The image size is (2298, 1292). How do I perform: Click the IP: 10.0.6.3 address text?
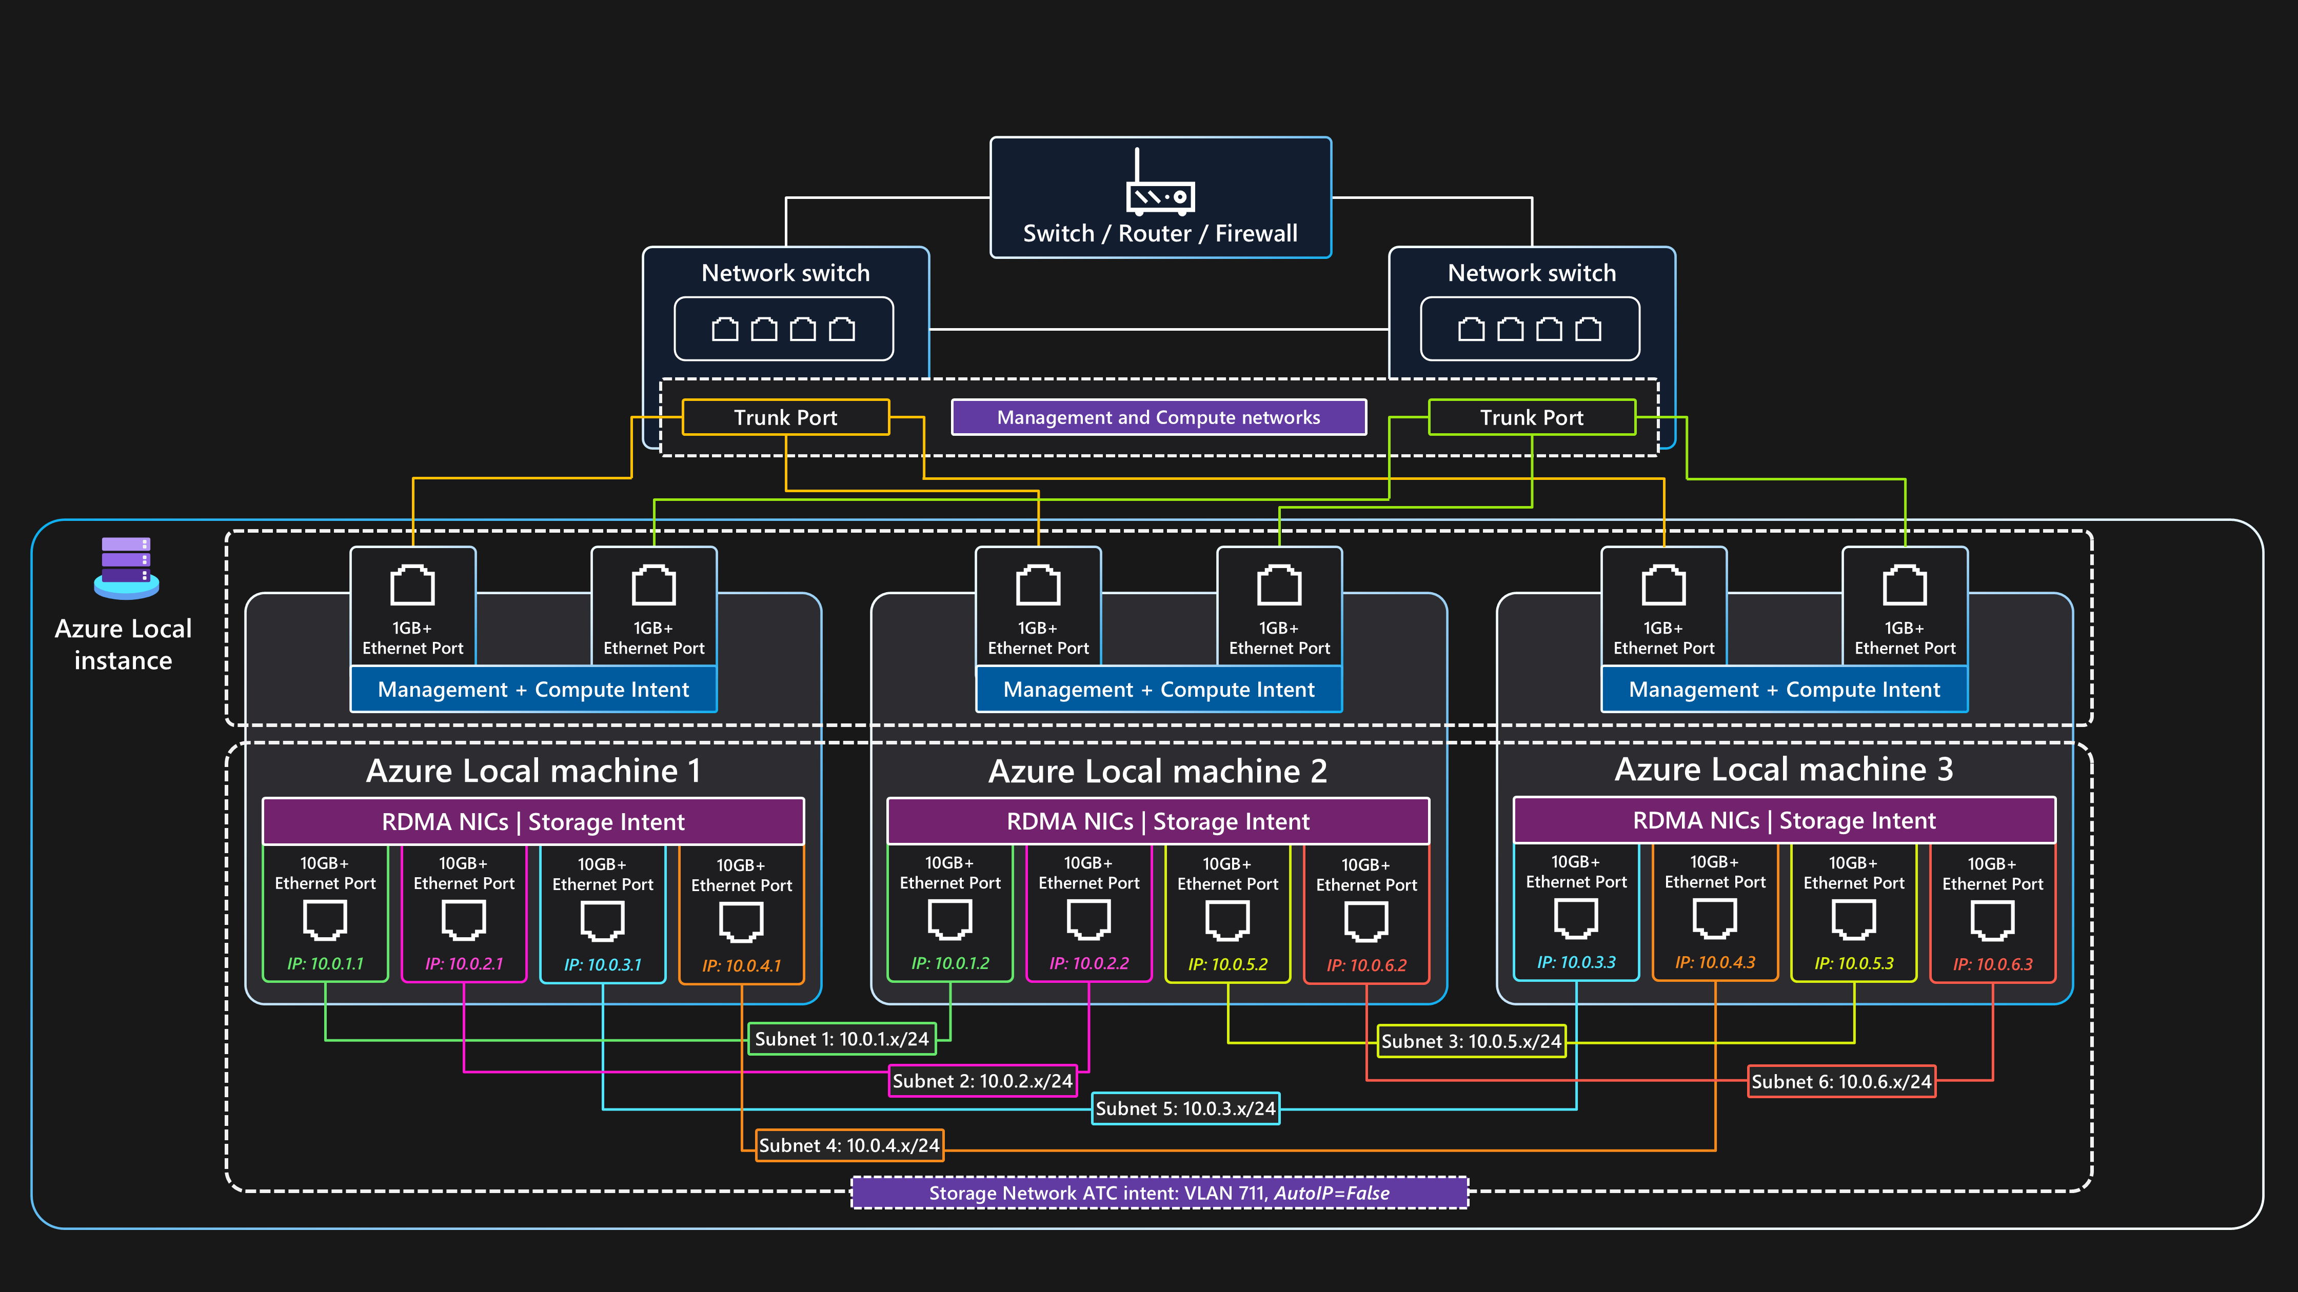(1992, 965)
